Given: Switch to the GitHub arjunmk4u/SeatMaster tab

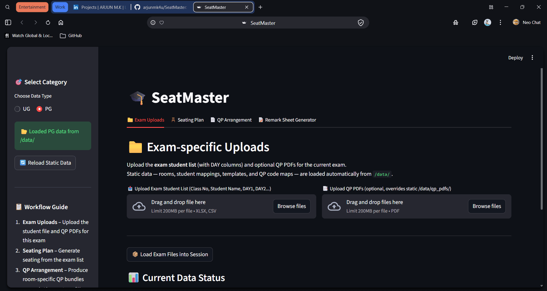Looking at the screenshot, I should [x=161, y=7].
